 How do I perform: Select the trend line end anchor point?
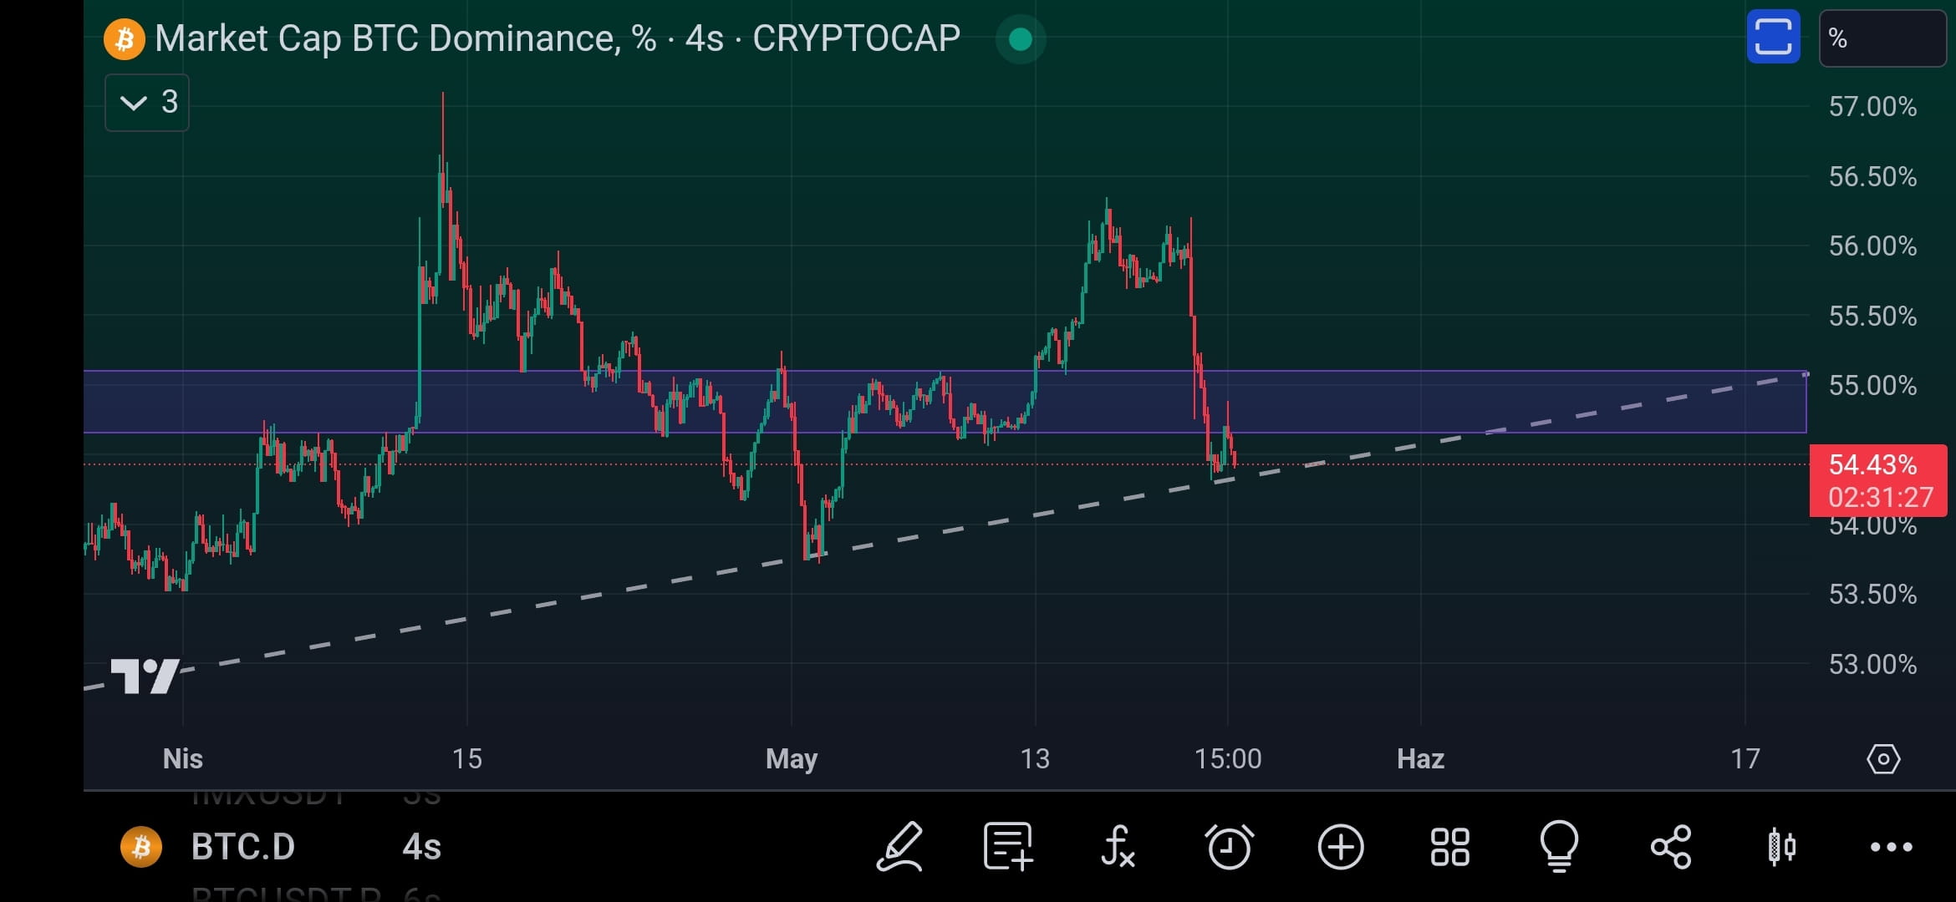(x=1806, y=374)
